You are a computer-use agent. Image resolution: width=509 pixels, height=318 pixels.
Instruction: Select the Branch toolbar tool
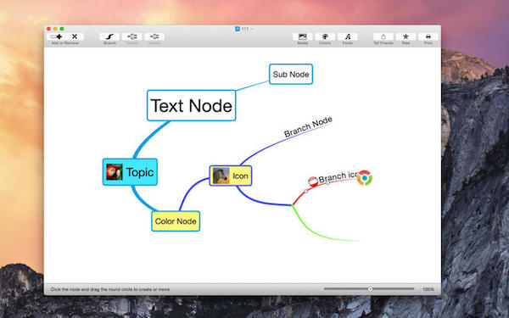(109, 36)
